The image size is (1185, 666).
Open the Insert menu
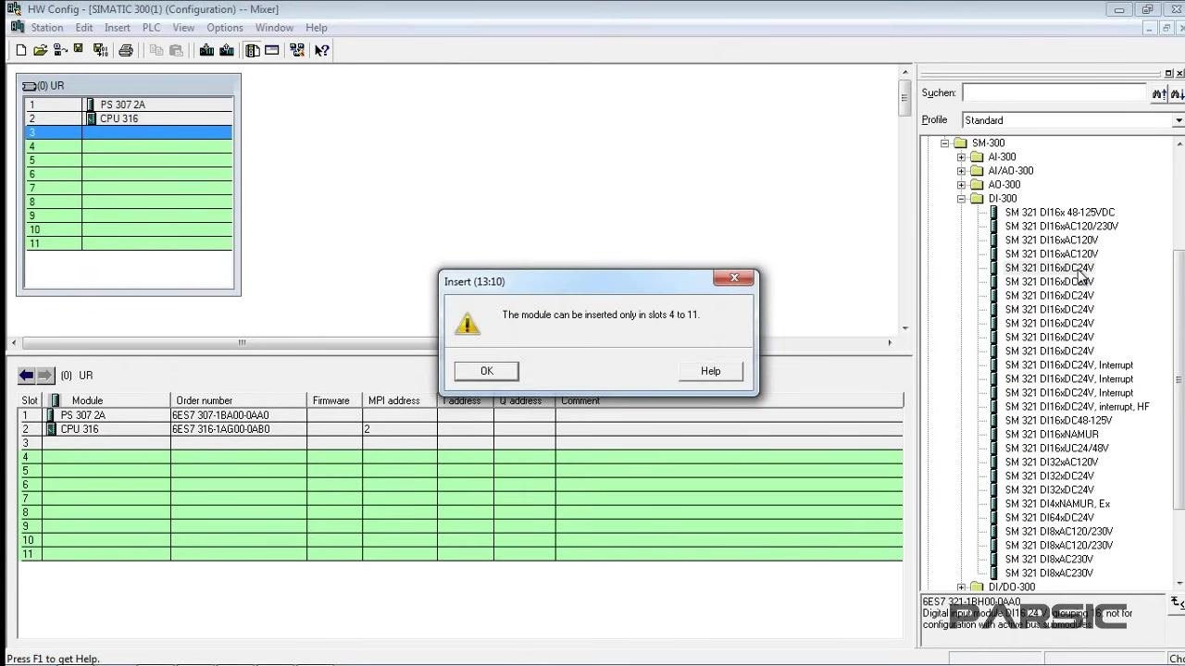(x=118, y=28)
